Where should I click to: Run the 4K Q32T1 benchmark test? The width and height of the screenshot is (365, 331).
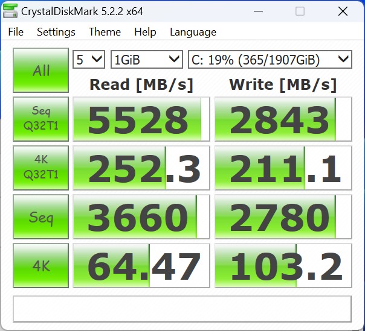pos(41,167)
